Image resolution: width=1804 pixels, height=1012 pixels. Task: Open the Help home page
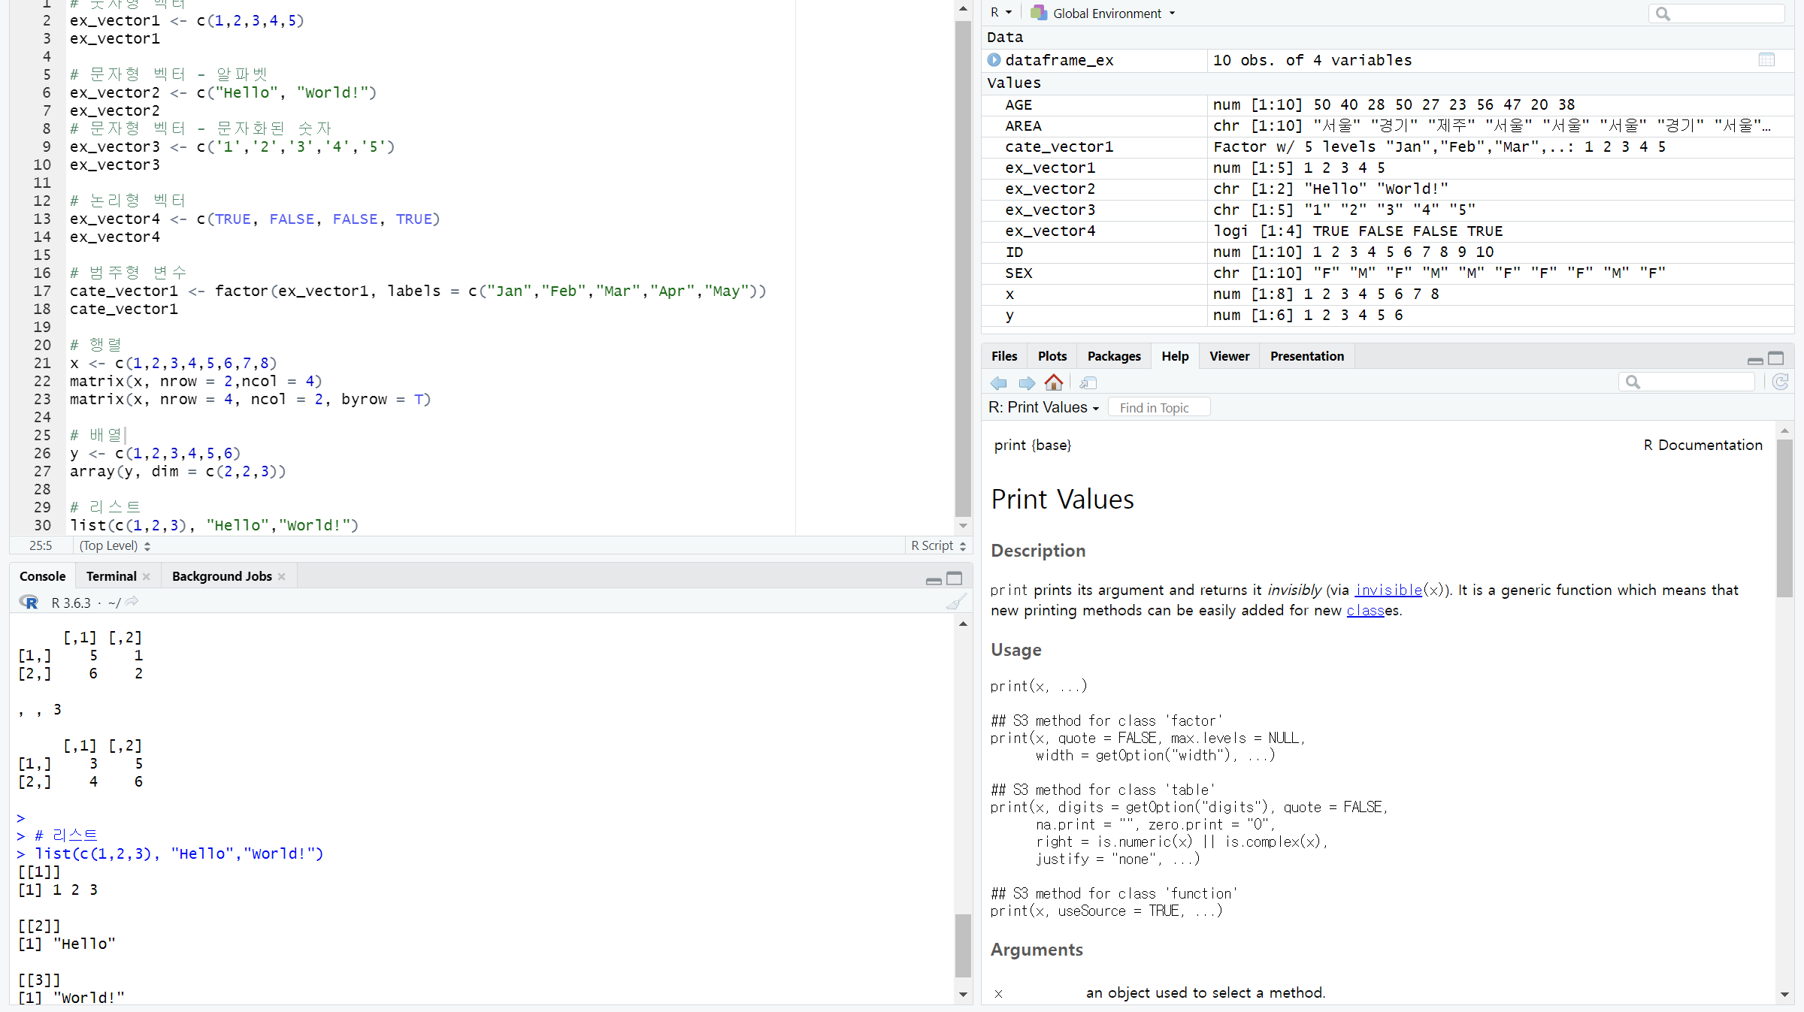click(1054, 382)
